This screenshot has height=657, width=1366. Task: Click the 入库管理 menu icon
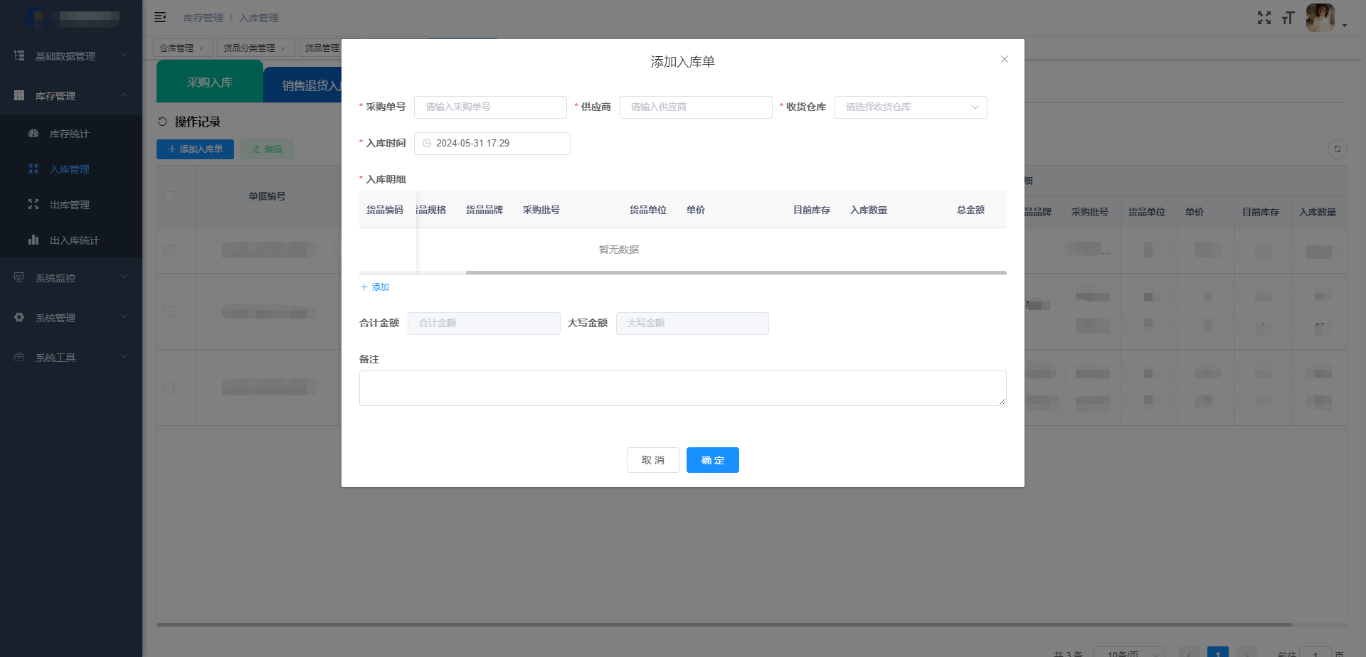tap(33, 169)
